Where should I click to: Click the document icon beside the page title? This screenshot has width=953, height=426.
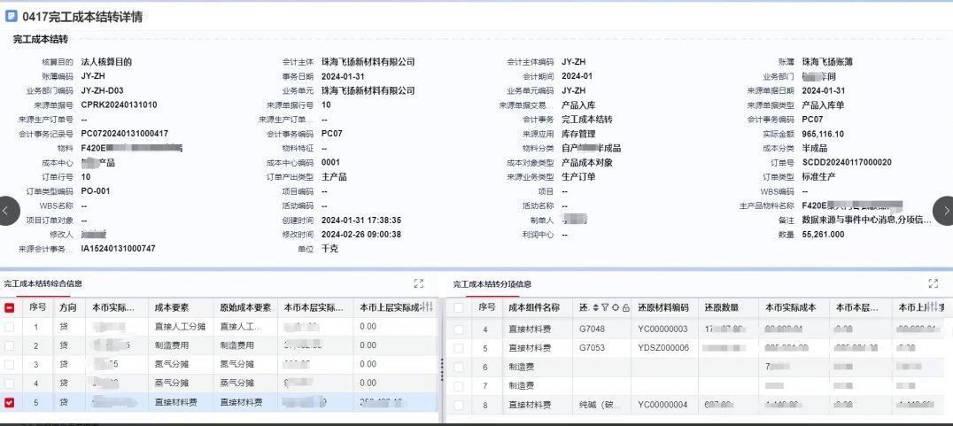pos(12,16)
